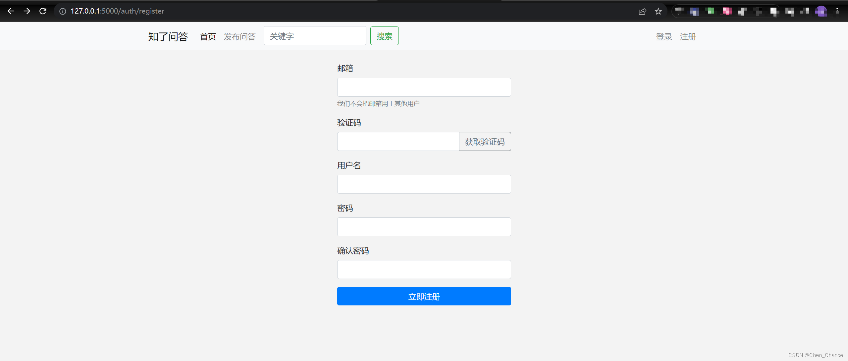Focus the 邮箱 input field
Image resolution: width=848 pixels, height=361 pixels.
pyautogui.click(x=424, y=87)
